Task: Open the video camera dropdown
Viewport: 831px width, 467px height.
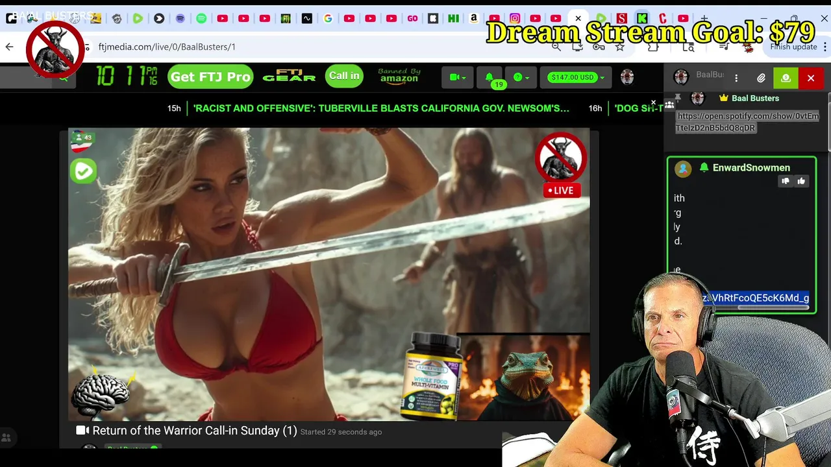Action: (458, 77)
